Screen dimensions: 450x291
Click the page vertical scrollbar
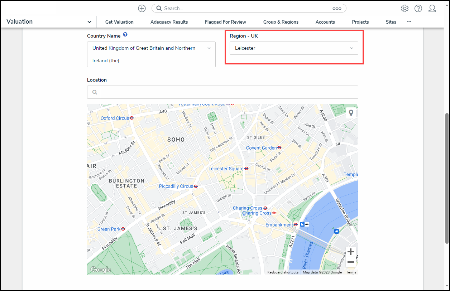[447, 178]
